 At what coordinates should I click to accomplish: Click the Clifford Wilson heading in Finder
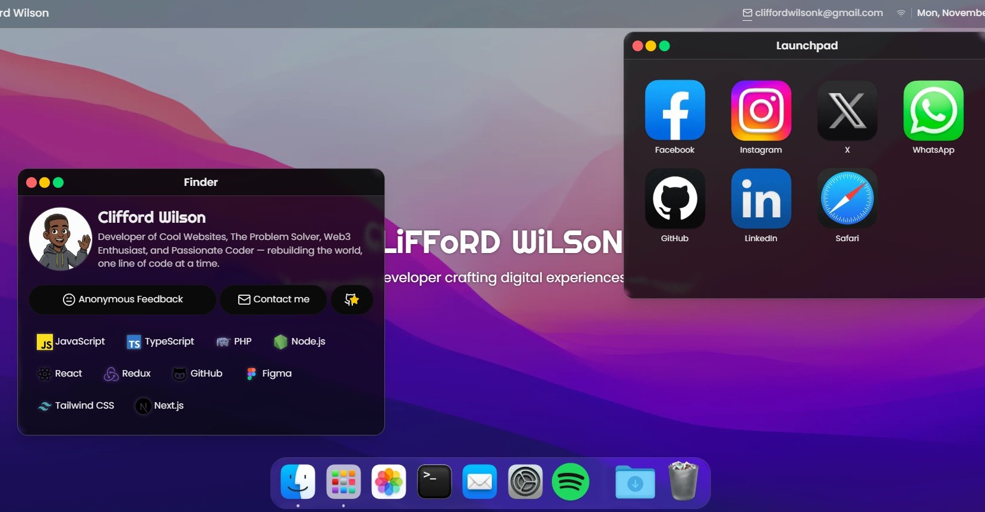[x=151, y=217]
